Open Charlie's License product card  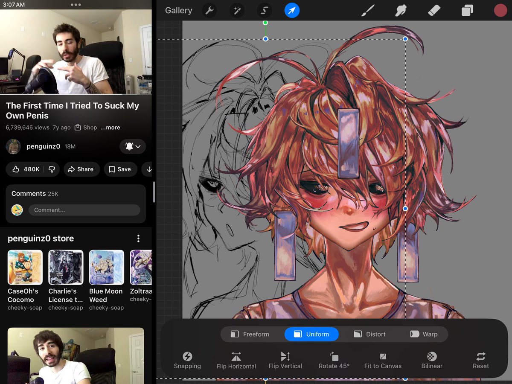click(66, 280)
